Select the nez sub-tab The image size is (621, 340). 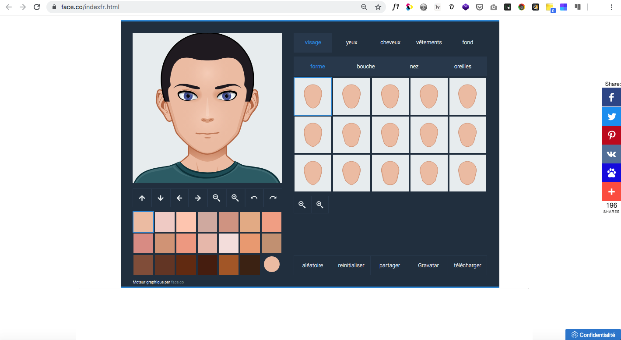point(414,67)
